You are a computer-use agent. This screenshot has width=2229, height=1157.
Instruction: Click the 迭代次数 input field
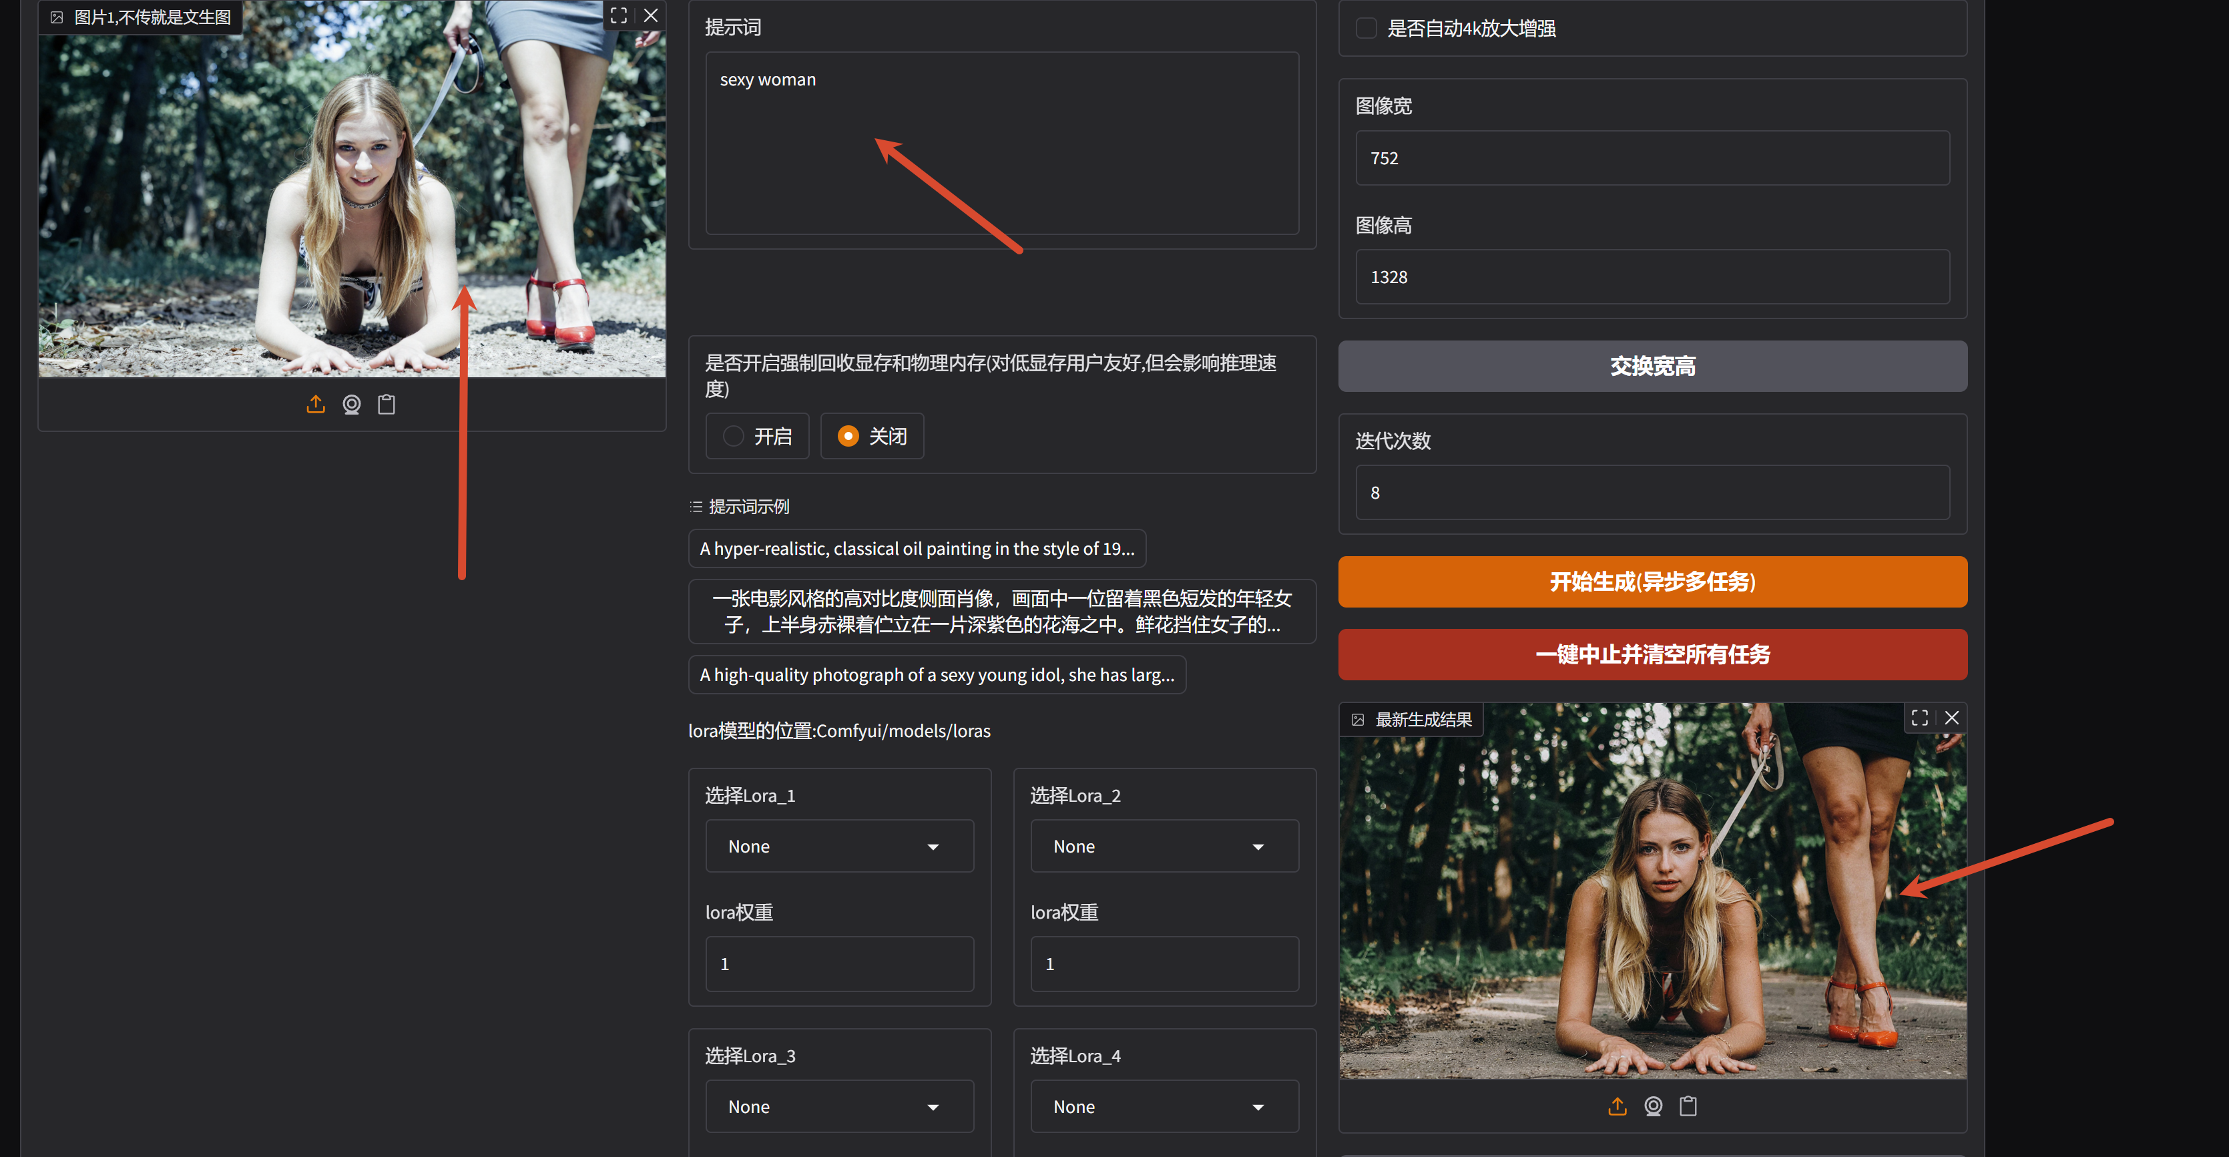click(x=1653, y=493)
